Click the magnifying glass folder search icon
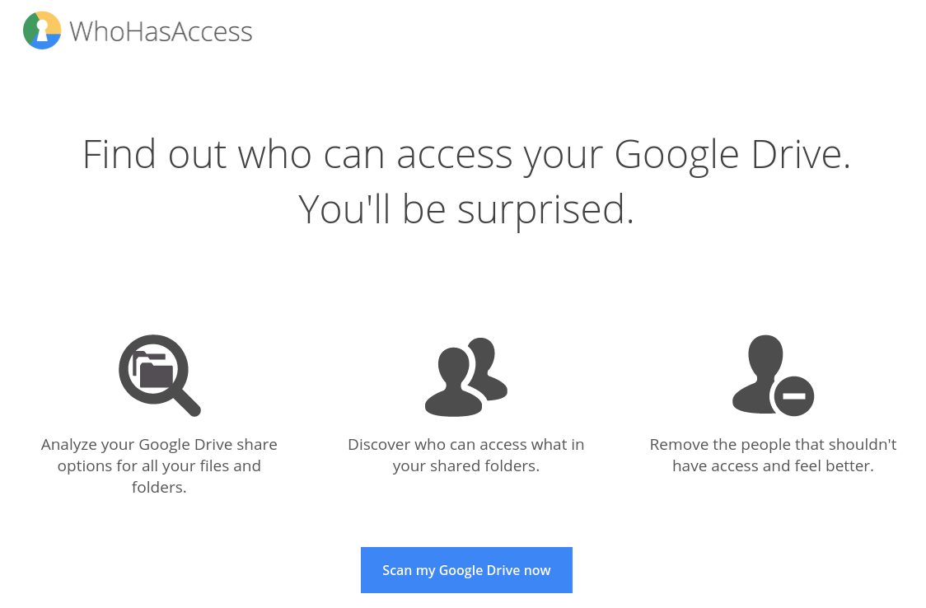The width and height of the screenshot is (926, 608). (x=160, y=376)
